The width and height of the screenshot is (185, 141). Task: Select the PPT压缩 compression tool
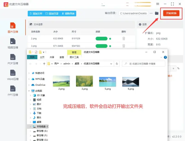click(x=13, y=91)
